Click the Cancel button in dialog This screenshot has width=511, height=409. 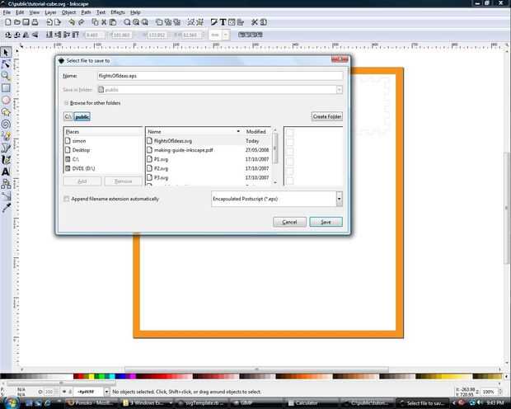[289, 222]
